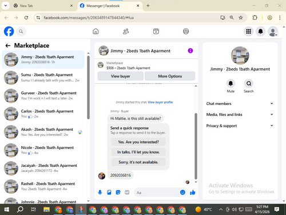Attach a file with the photo icon

click(x=109, y=192)
